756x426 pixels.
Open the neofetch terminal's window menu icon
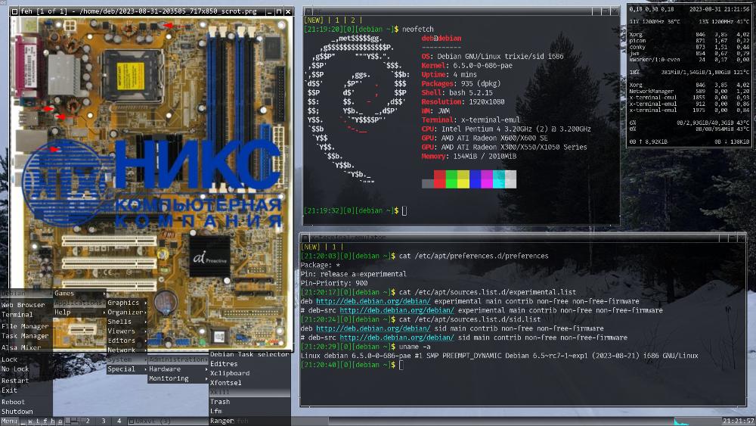point(308,11)
